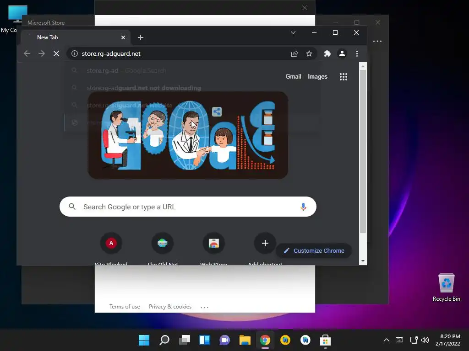Close the New Tab tab
The width and height of the screenshot is (469, 351).
pyautogui.click(x=123, y=37)
